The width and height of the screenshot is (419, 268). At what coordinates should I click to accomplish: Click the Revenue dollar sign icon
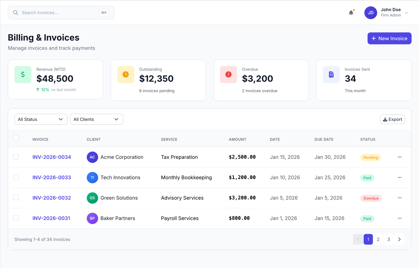click(23, 75)
